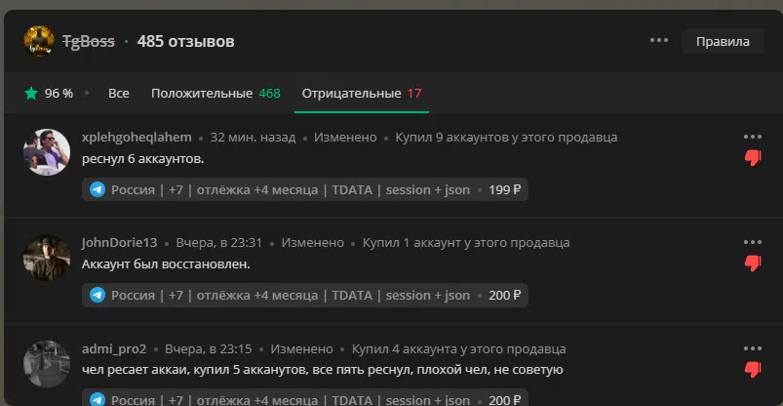Viewport: 783px width, 406px height.
Task: Select 'Изменено' label on xplehgoheqlahem's review
Action: (345, 138)
